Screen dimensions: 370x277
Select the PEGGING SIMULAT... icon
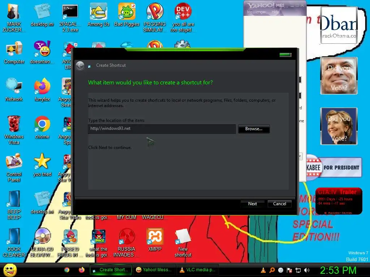coord(155,17)
